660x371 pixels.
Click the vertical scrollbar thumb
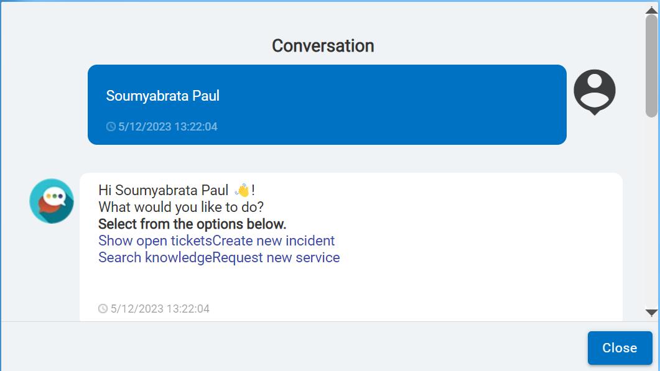click(x=651, y=65)
